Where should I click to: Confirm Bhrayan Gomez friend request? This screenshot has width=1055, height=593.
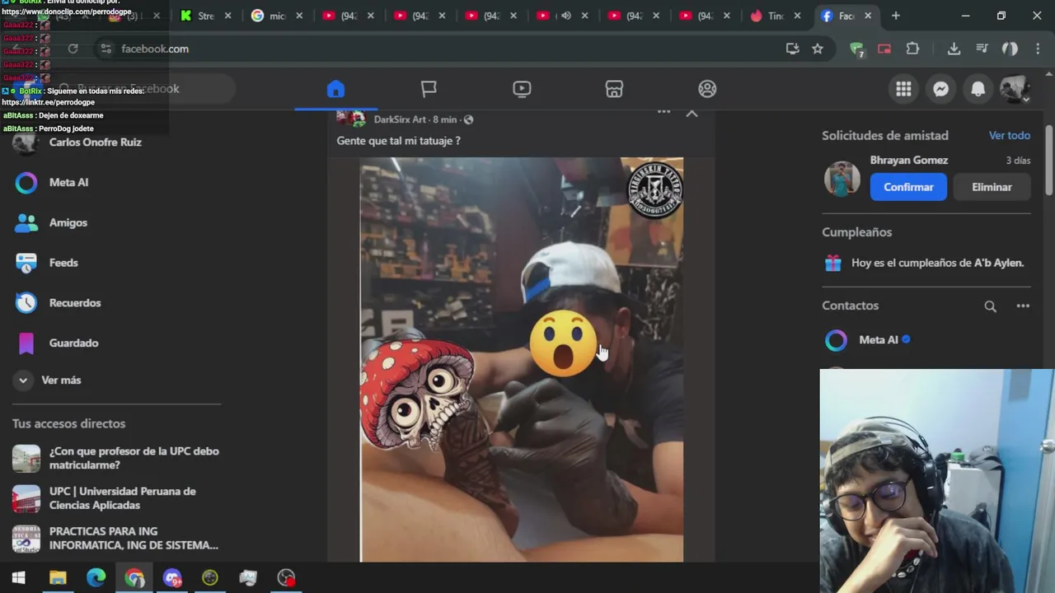pos(908,187)
